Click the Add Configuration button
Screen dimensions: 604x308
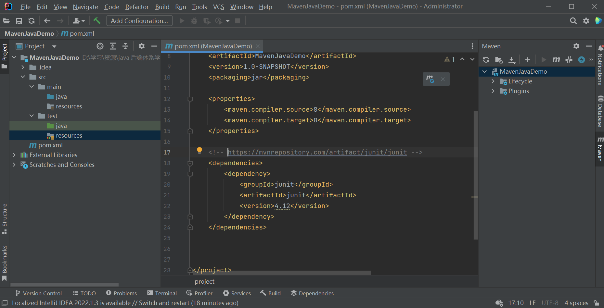[139, 21]
